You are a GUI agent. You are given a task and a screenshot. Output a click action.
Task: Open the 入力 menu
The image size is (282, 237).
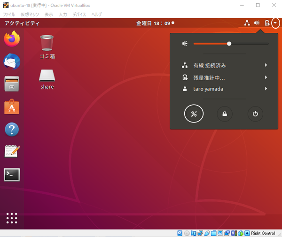click(x=63, y=15)
